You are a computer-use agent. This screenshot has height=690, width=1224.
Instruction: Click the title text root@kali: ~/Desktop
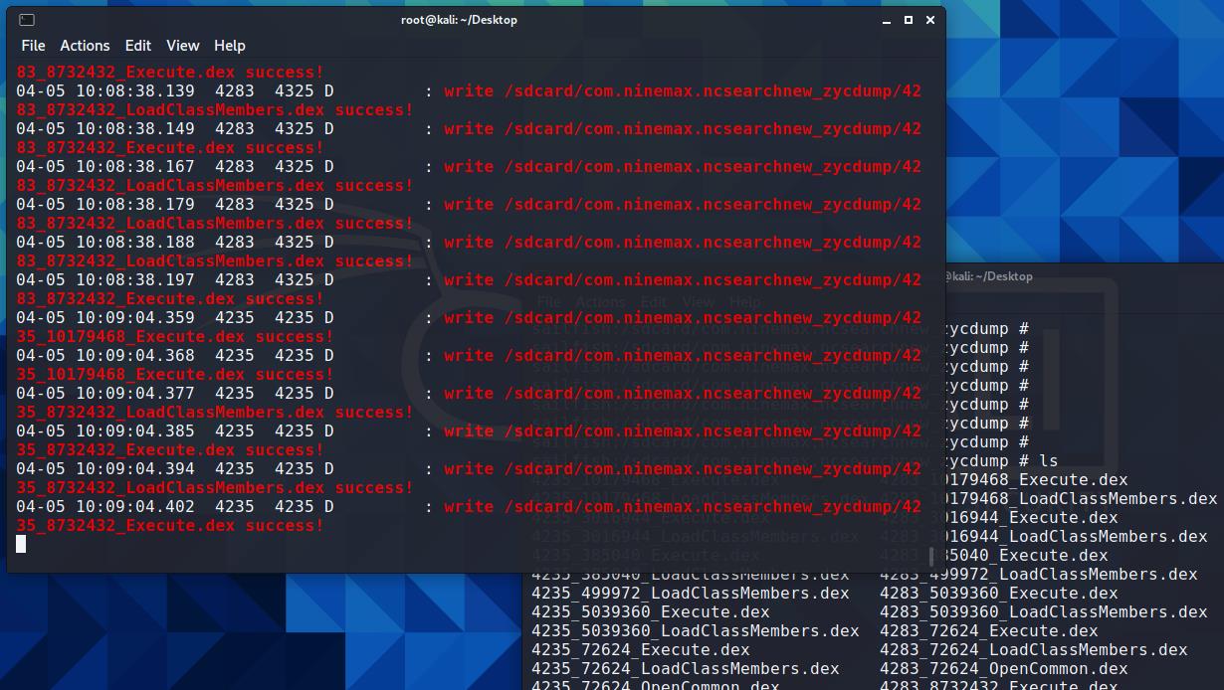(x=458, y=19)
